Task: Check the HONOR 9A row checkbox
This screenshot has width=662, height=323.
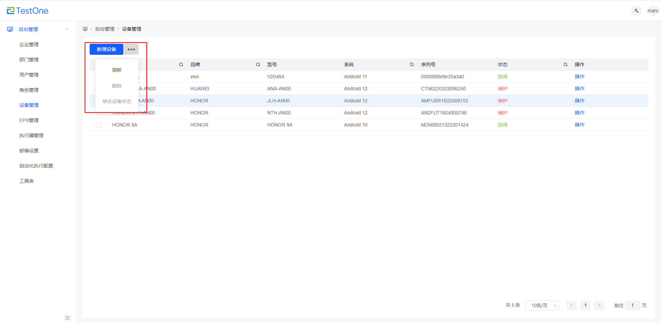Action: click(x=99, y=125)
